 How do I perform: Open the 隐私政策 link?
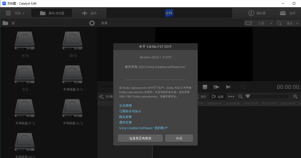coord(125,117)
